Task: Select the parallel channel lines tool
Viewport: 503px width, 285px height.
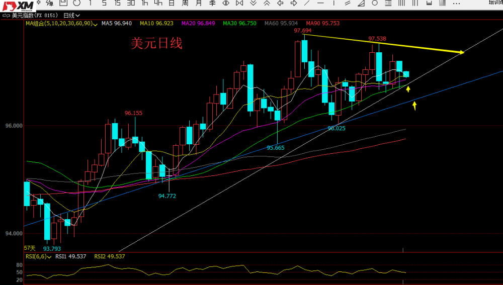Action: click(x=348, y=3)
